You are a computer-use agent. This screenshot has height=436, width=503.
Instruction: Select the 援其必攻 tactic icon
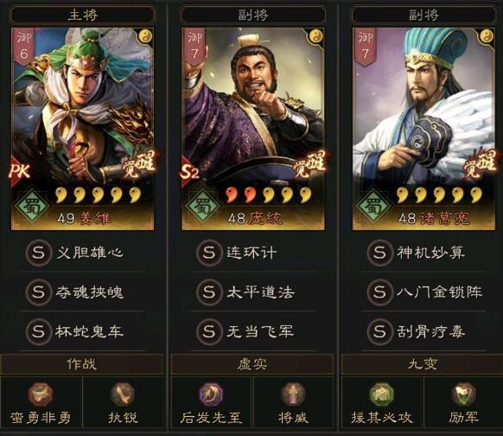click(382, 394)
